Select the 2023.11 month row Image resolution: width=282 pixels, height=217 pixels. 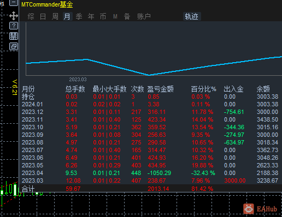point(32,119)
